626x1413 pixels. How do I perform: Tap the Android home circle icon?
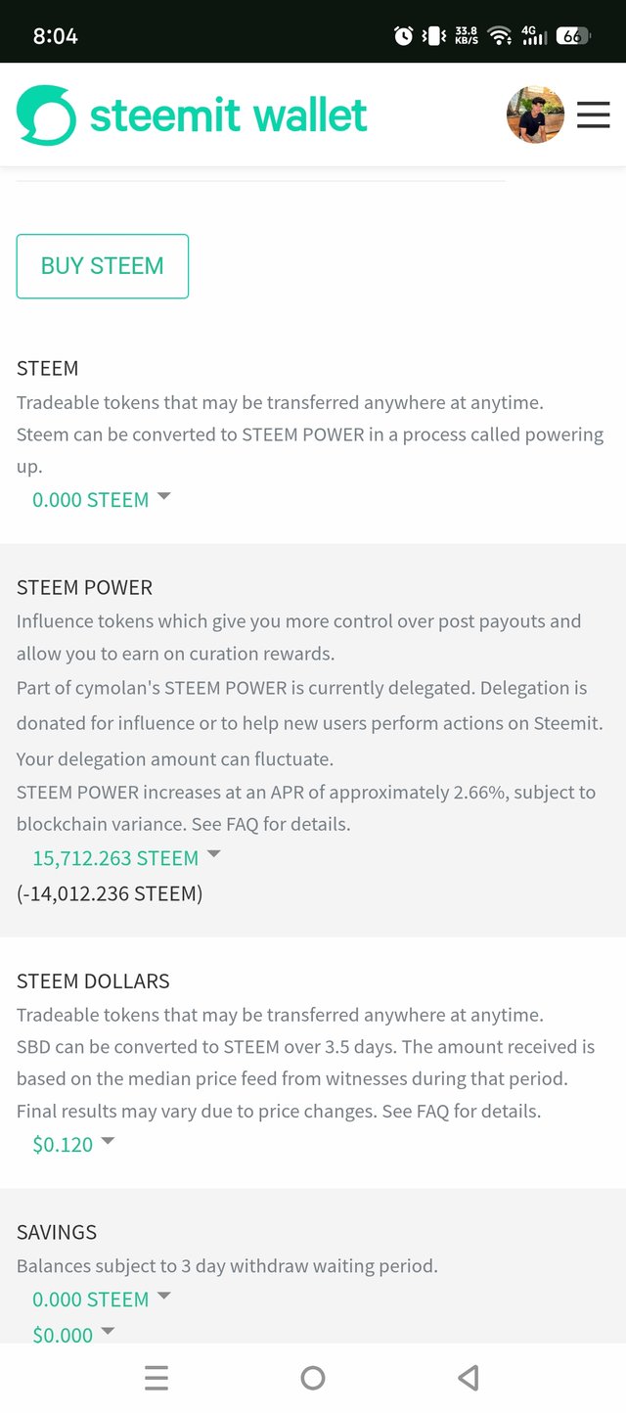pos(313,1378)
